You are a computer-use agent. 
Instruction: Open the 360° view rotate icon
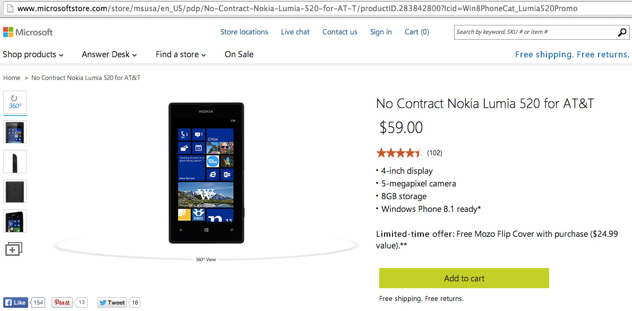15,102
